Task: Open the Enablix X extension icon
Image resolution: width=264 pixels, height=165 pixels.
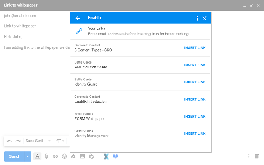Action: [x=106, y=156]
